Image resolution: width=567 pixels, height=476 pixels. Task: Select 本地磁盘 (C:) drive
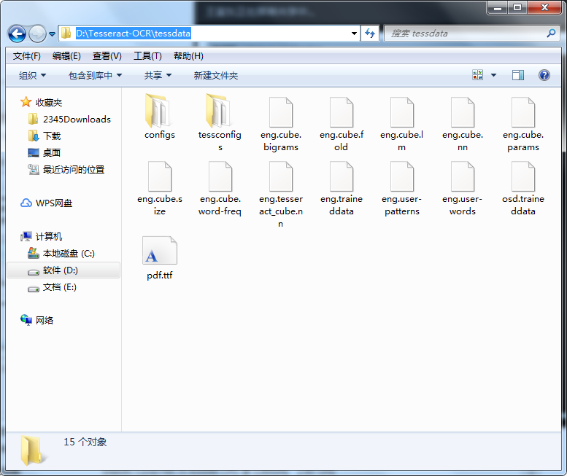[x=61, y=254]
